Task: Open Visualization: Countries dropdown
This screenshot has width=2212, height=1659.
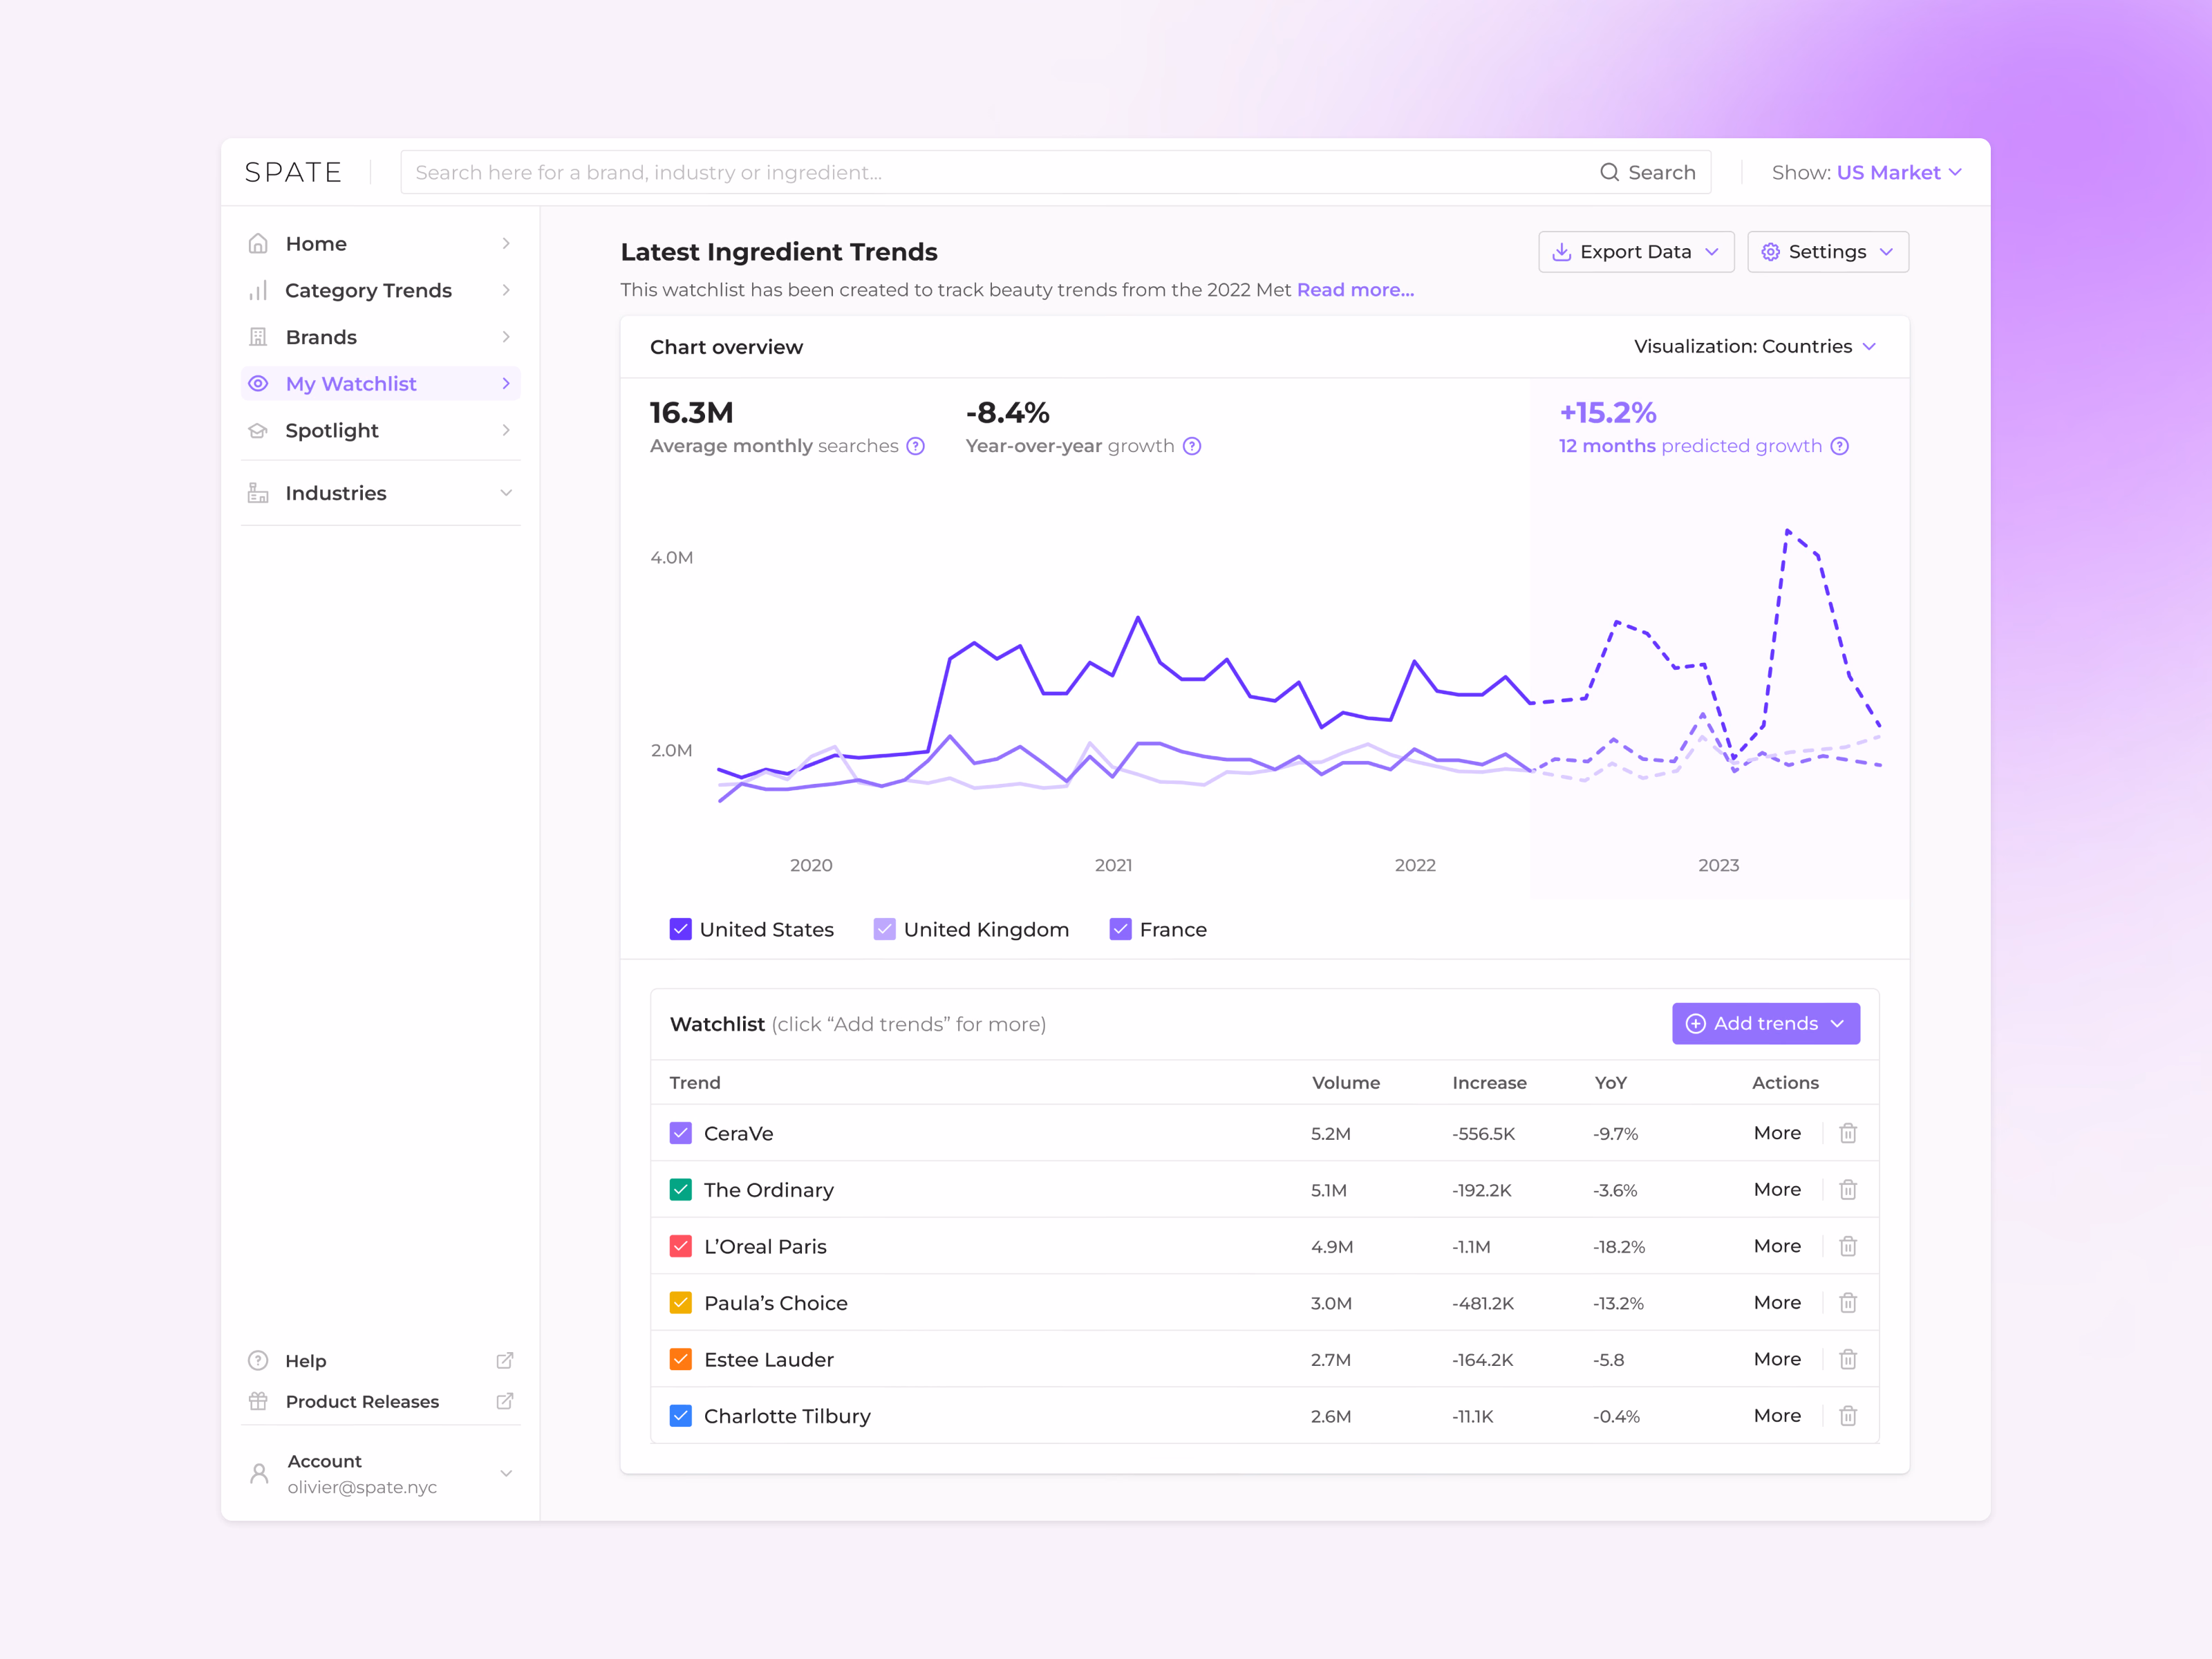Action: (x=1755, y=346)
